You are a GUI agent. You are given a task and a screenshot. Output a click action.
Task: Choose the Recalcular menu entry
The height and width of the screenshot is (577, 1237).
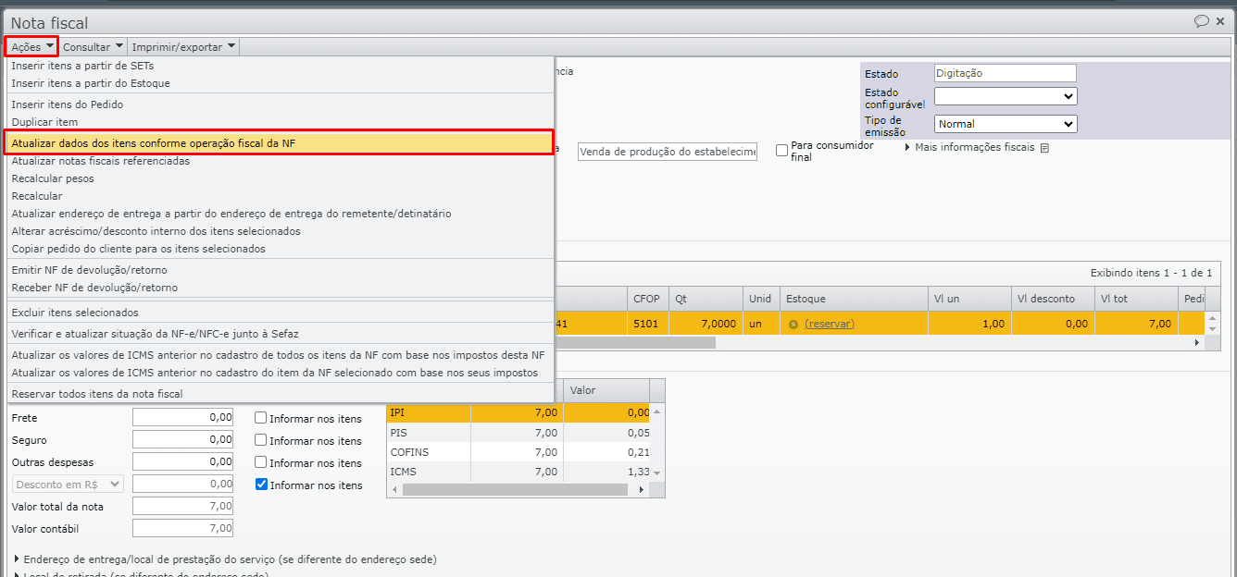click(x=280, y=196)
